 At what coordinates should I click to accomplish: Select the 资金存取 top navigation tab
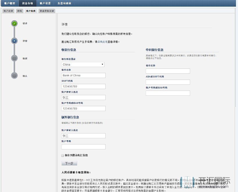28,3
